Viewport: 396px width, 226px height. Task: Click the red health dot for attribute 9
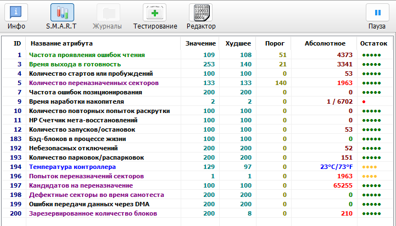click(364, 102)
